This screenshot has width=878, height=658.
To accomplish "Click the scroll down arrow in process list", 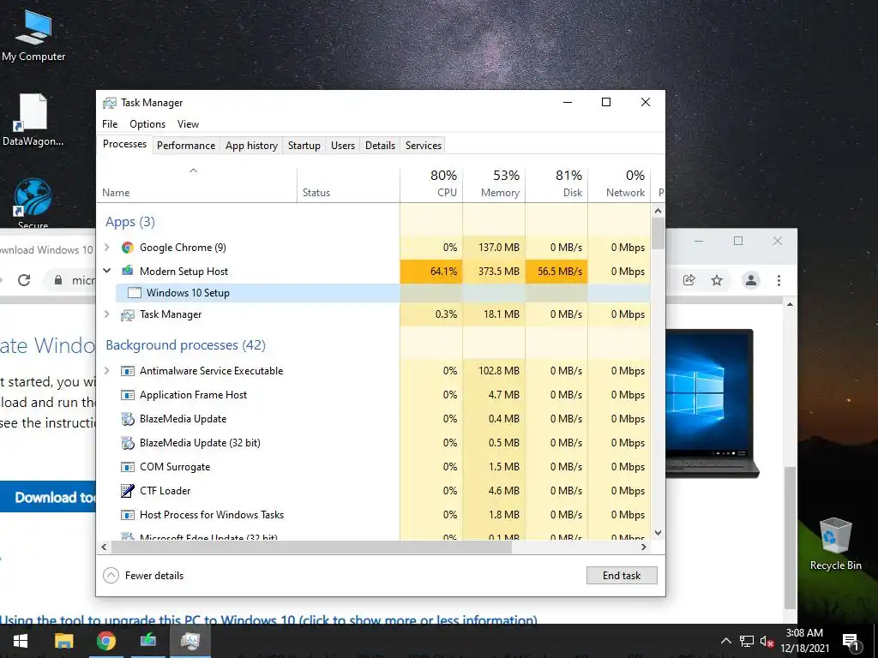I will pos(658,533).
